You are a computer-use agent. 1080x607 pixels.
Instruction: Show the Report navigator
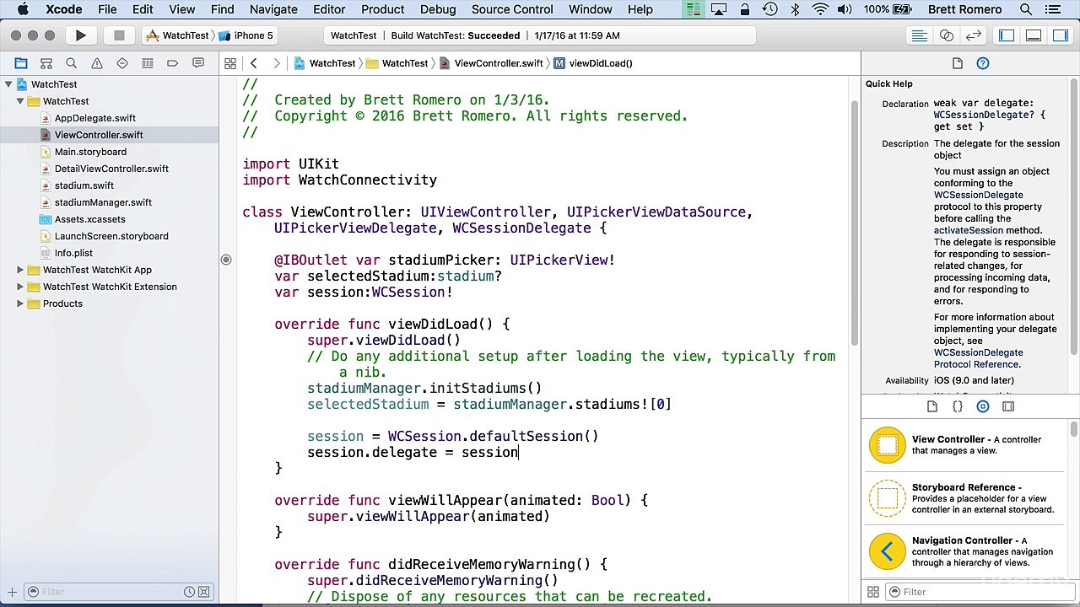198,63
